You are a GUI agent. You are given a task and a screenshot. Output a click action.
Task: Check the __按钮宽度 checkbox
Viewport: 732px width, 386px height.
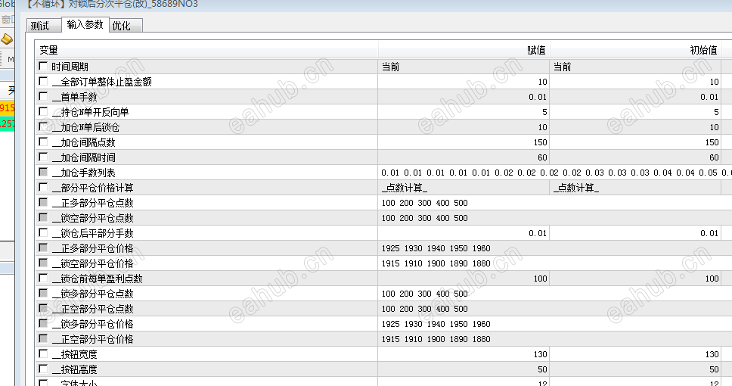coord(43,353)
